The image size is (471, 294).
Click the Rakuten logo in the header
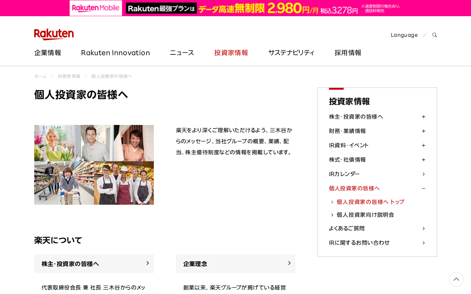coord(54,34)
